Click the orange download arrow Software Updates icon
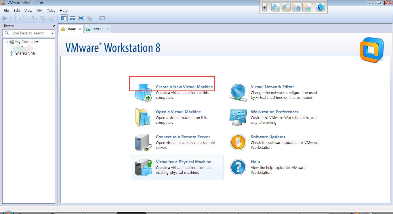 [238, 142]
